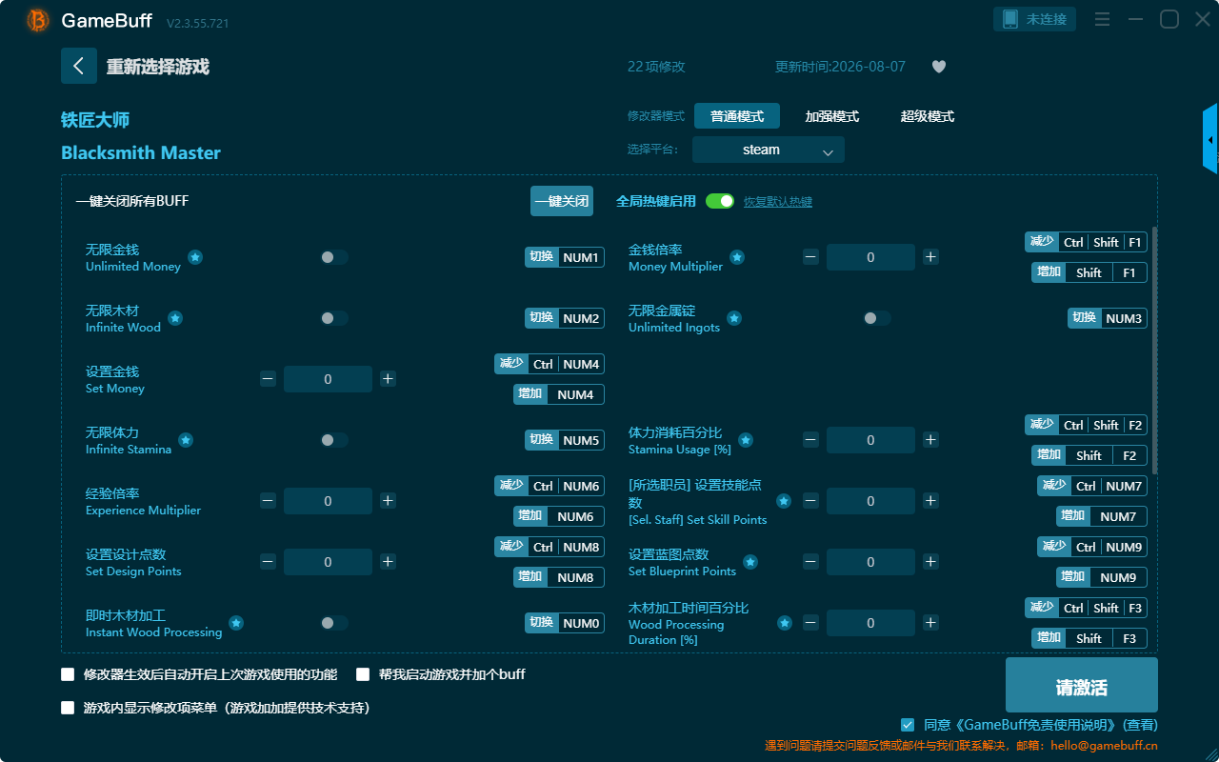
Task: Click NUM9 increase hotkey for Blueprint Points
Action: 1102,577
